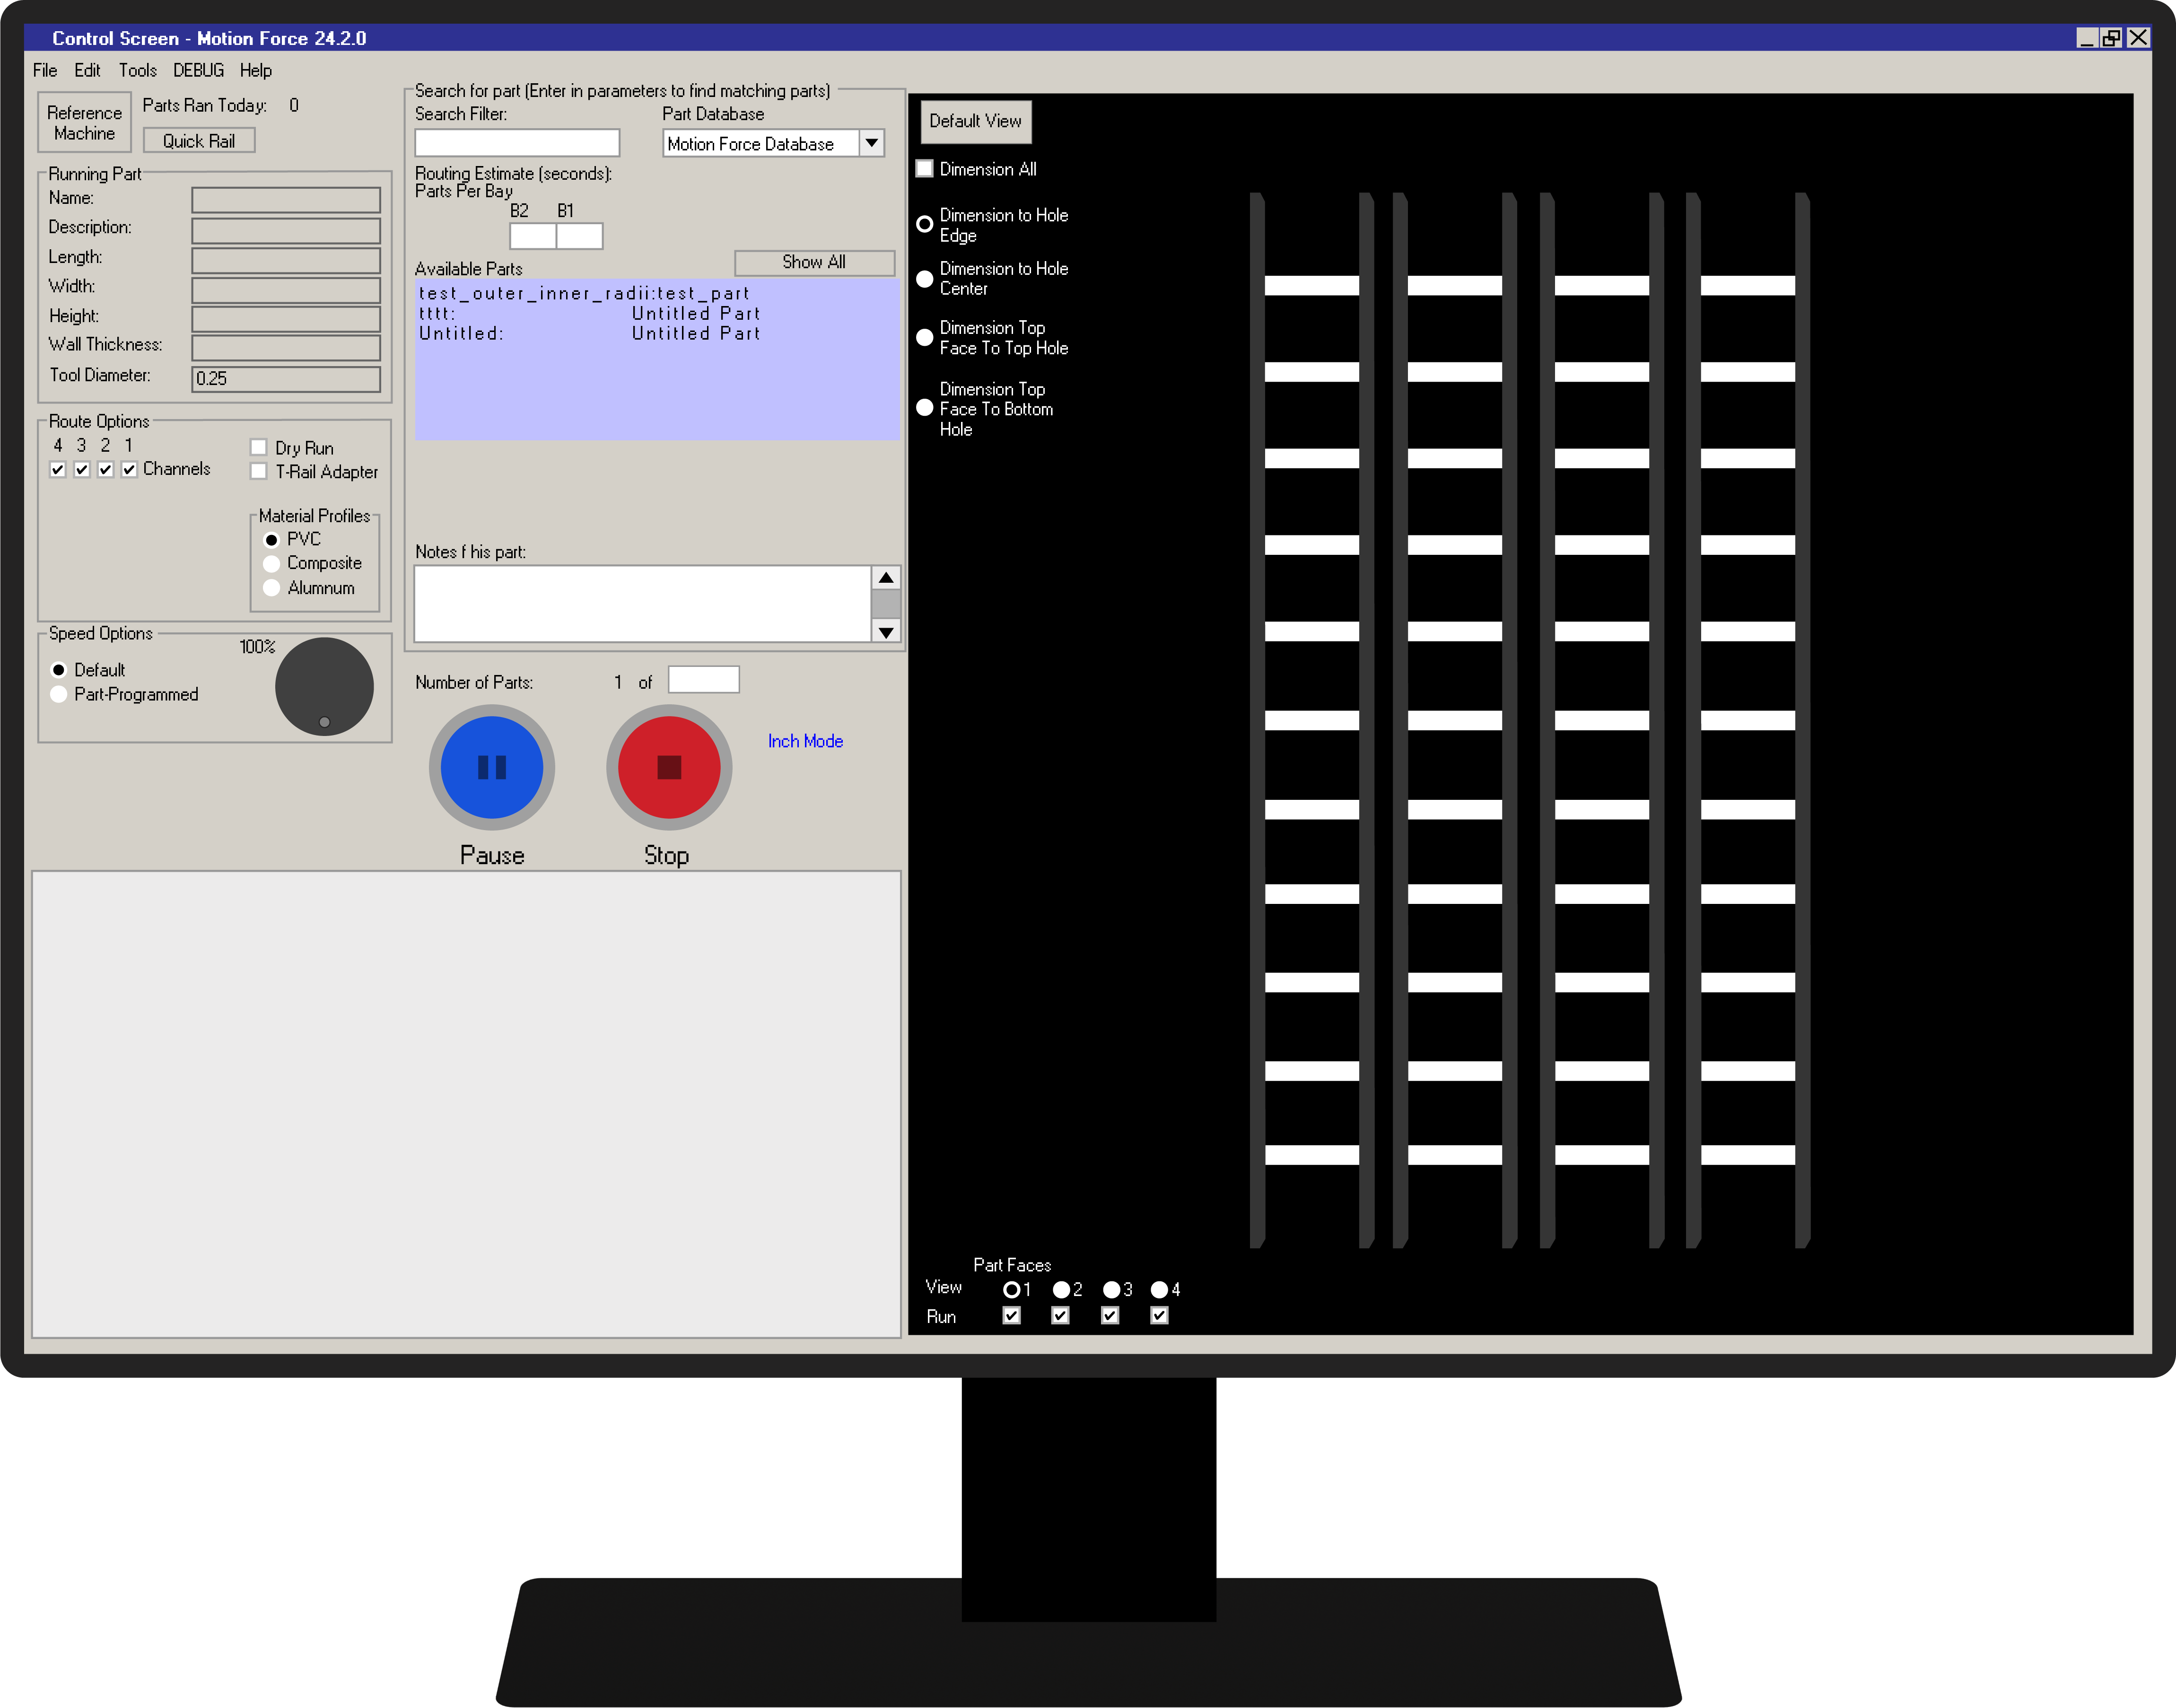Image resolution: width=2176 pixels, height=1708 pixels.
Task: Click the Show All button
Action: (814, 262)
